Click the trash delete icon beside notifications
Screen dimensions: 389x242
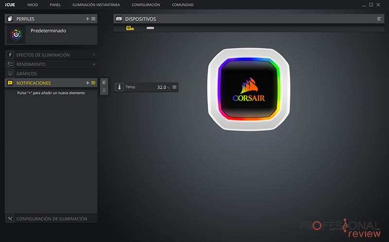pos(104,91)
